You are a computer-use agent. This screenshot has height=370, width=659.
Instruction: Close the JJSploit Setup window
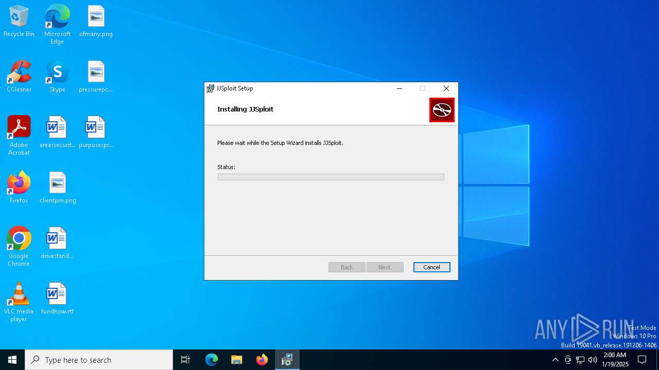pos(446,88)
